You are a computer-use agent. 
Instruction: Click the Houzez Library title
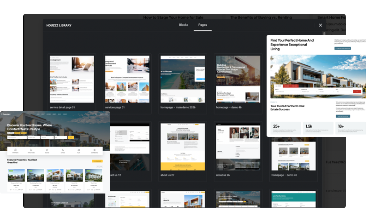click(x=59, y=25)
